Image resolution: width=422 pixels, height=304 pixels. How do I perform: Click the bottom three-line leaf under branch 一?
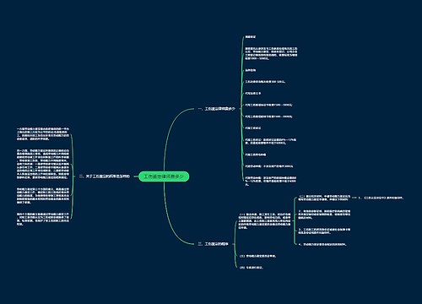coord(270,182)
